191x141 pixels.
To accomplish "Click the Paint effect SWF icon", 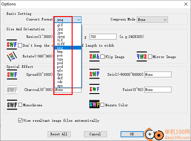I will [94, 89].
